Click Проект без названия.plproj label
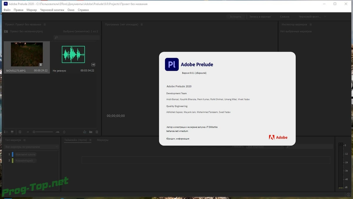 pos(26,31)
